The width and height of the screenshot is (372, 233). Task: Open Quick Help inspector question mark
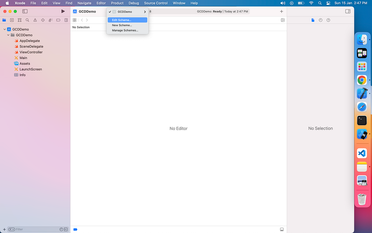pyautogui.click(x=329, y=20)
